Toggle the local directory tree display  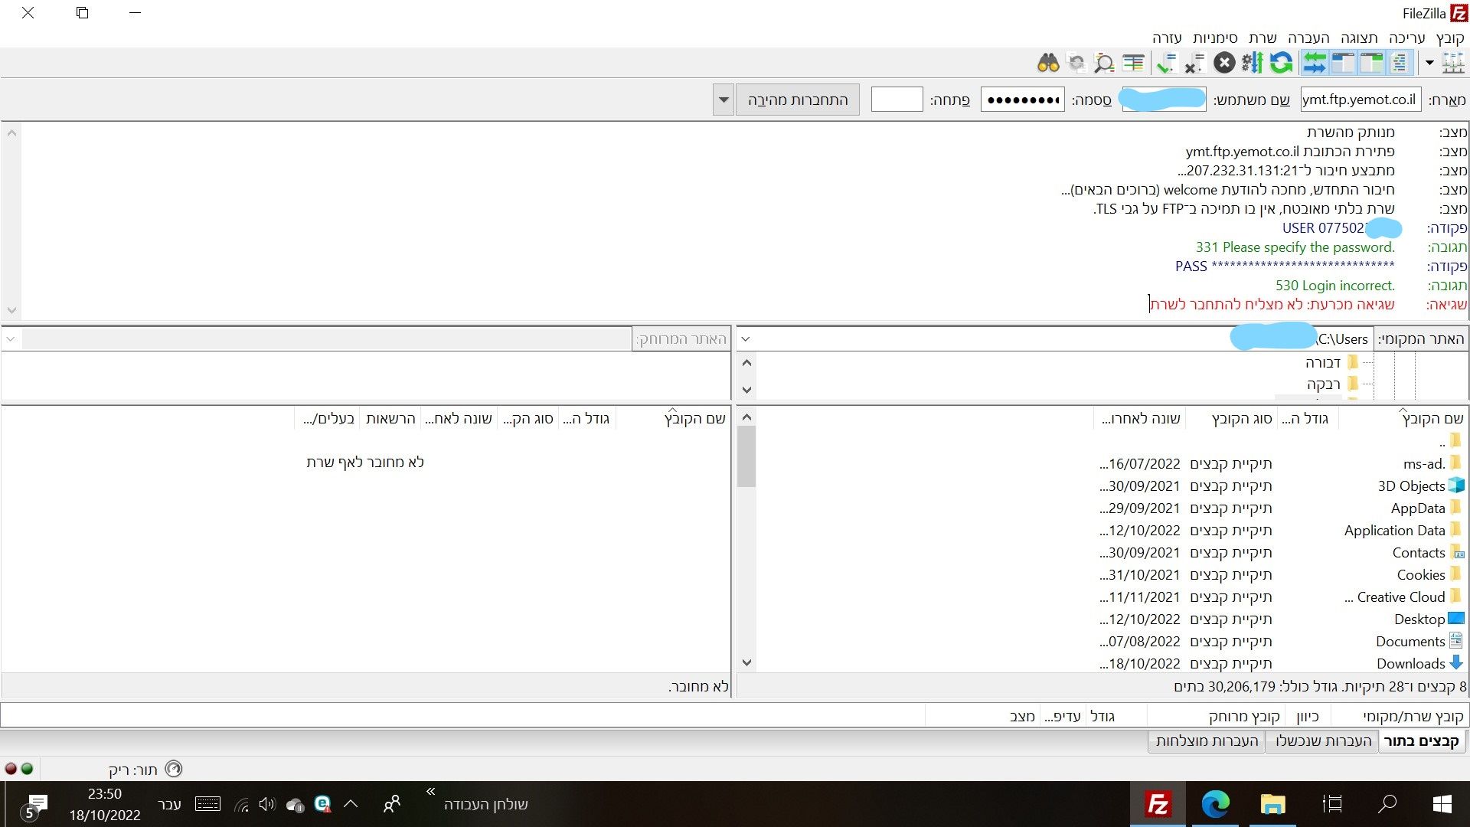1371,63
